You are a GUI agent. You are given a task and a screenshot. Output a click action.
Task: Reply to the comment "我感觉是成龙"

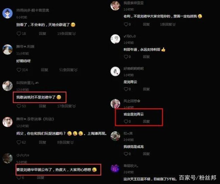tap(146, 154)
